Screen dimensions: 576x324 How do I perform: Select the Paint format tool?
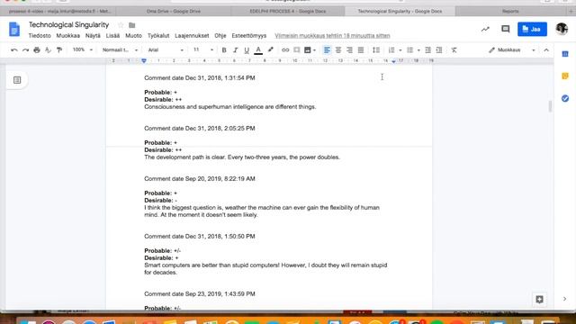coord(59,50)
